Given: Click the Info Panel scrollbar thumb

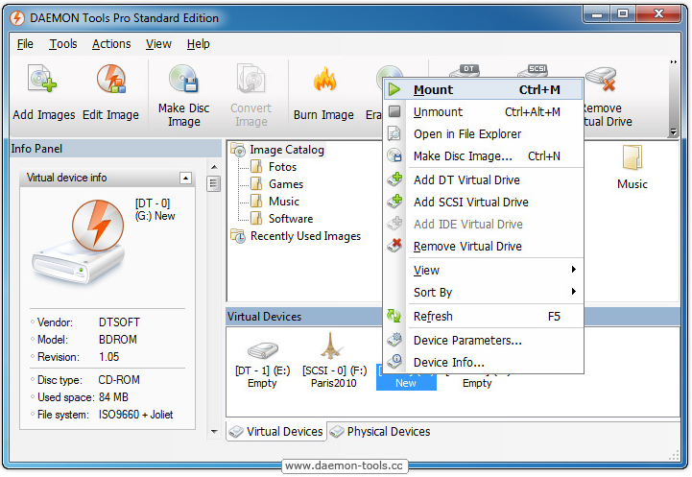Looking at the screenshot, I should (x=214, y=183).
